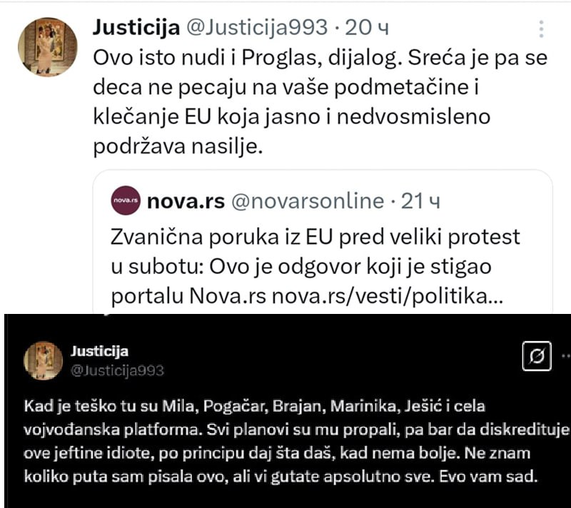Screen dimensions: 571x508
Task: Click Justicija's profile picture in top tweet
Action: tap(48, 47)
